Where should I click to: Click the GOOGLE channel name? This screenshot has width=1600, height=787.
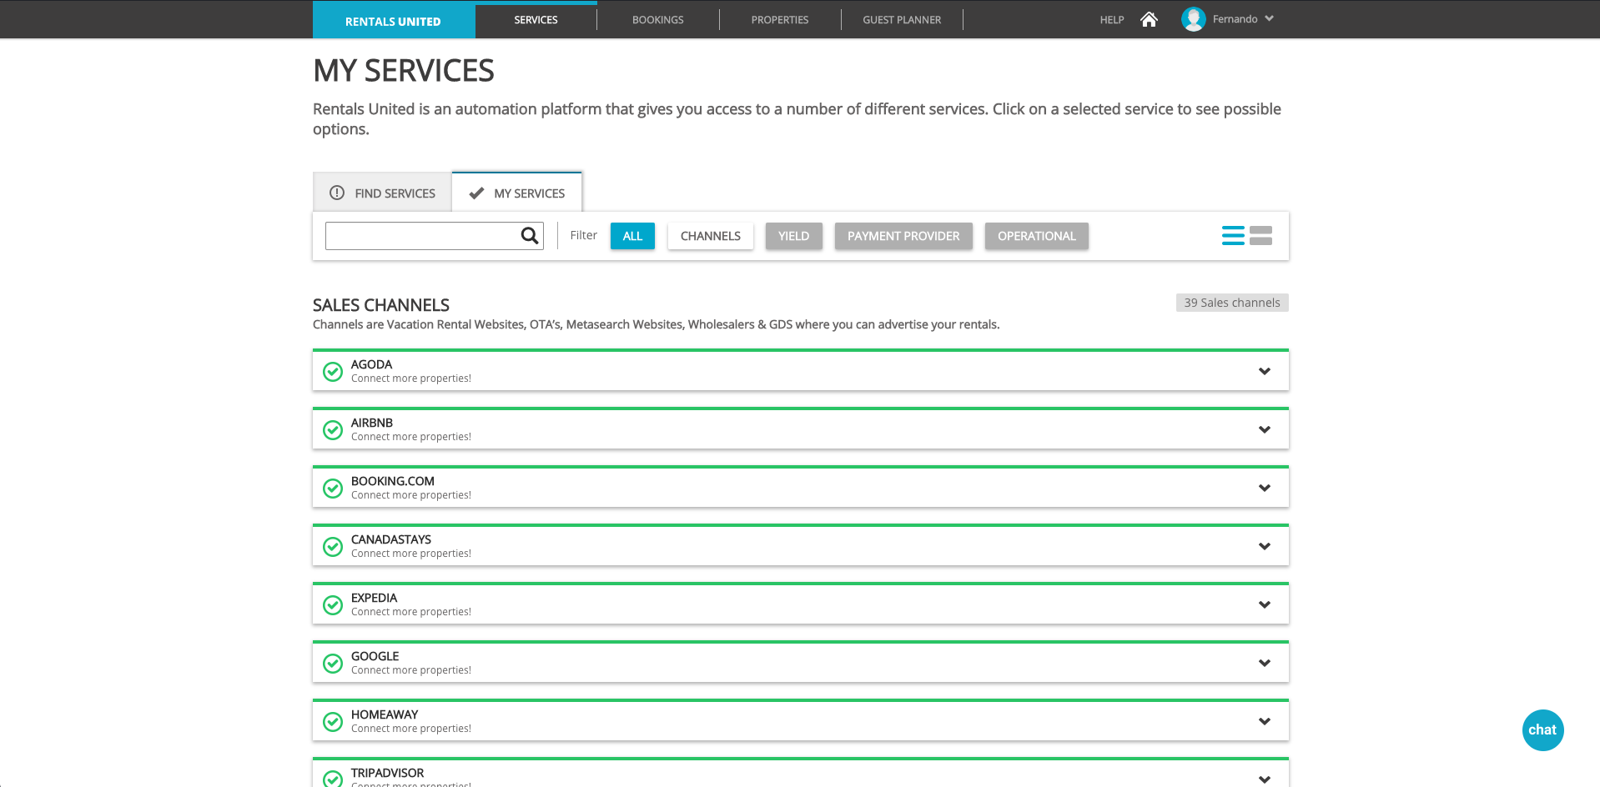[375, 656]
